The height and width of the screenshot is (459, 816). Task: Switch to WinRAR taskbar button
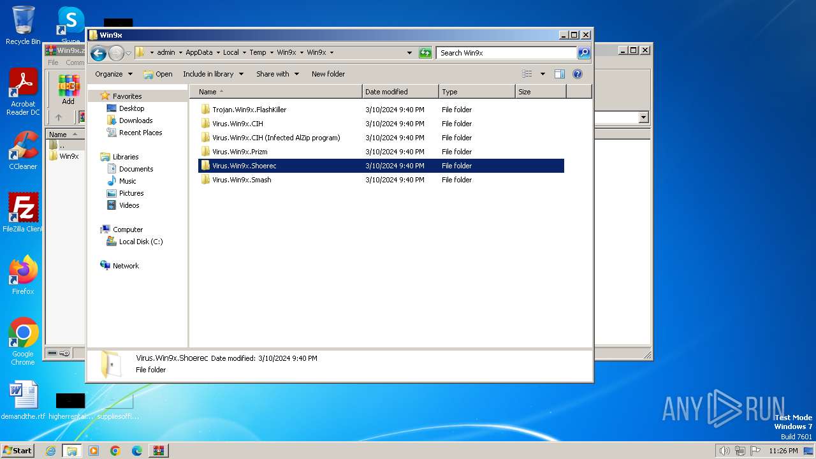pos(159,451)
